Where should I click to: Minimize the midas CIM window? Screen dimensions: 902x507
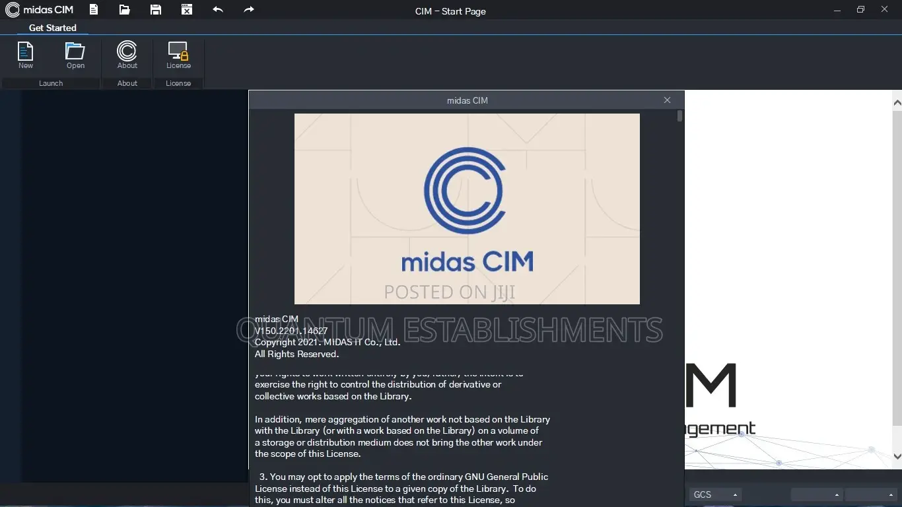pos(836,9)
